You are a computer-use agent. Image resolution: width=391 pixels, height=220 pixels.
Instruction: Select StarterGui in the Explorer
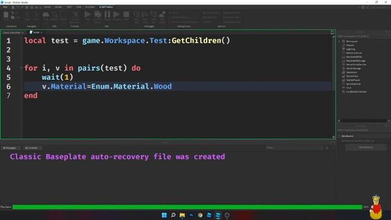(x=351, y=72)
